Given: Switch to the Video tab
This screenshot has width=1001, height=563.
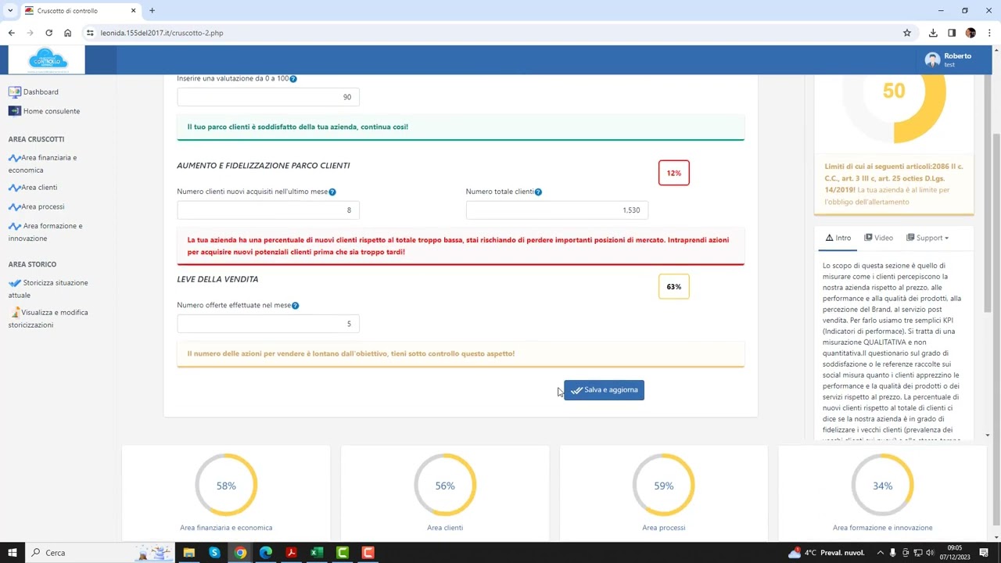Looking at the screenshot, I should pyautogui.click(x=878, y=238).
